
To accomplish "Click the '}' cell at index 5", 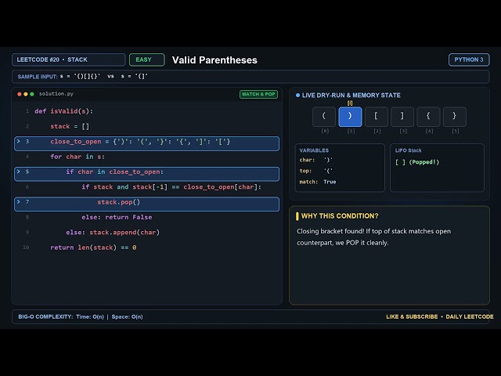I will coord(455,117).
